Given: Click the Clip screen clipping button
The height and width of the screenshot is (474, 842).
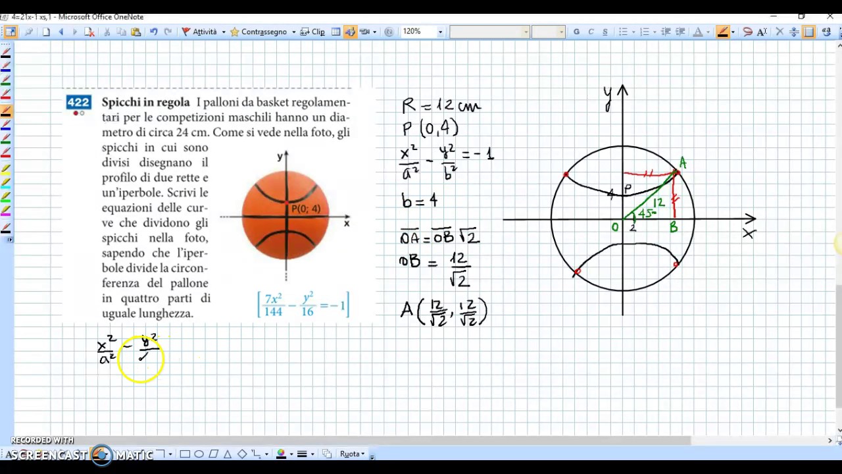Looking at the screenshot, I should point(312,32).
